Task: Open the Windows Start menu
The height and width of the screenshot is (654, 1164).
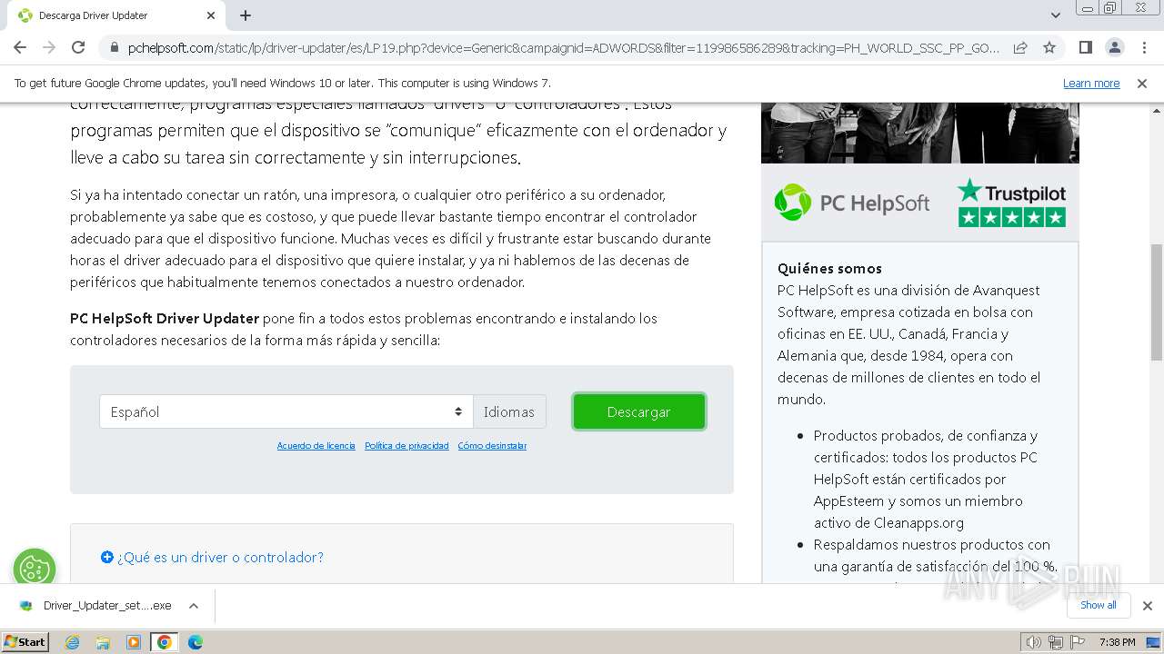Action: click(x=25, y=641)
